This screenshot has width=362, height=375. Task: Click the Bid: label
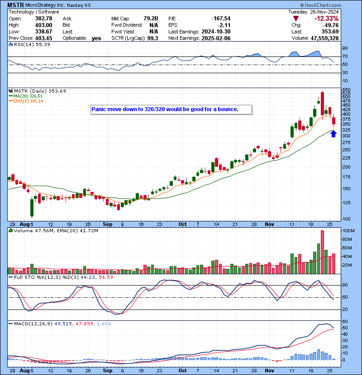pyautogui.click(x=67, y=25)
